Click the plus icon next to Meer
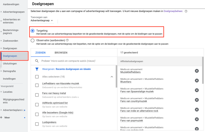205x132 pixels. coord(1,117)
